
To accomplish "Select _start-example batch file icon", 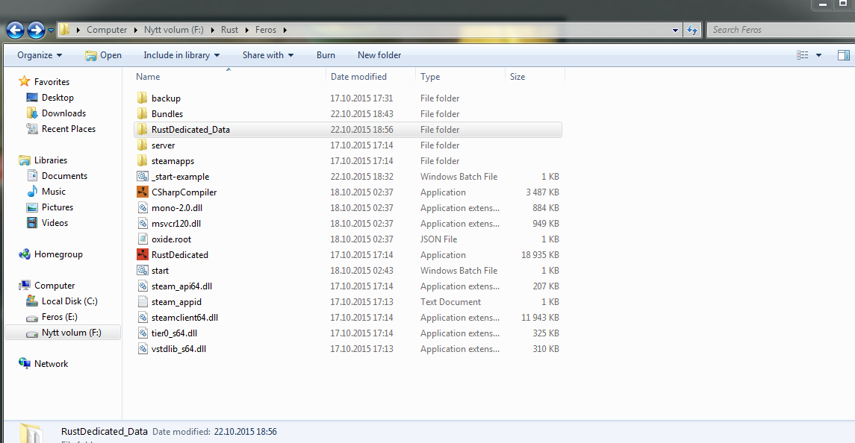I will pyautogui.click(x=143, y=177).
